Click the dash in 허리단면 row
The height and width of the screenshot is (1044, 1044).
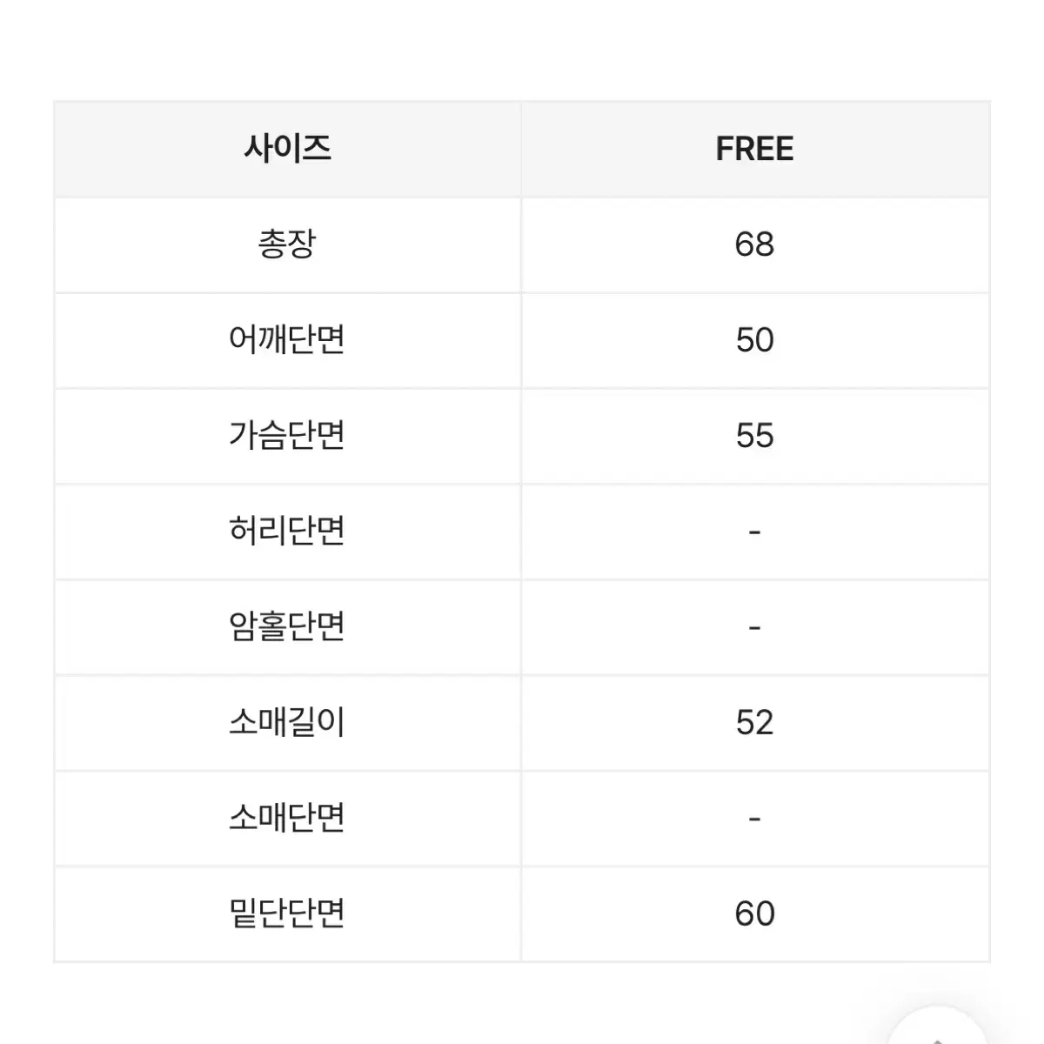[754, 532]
